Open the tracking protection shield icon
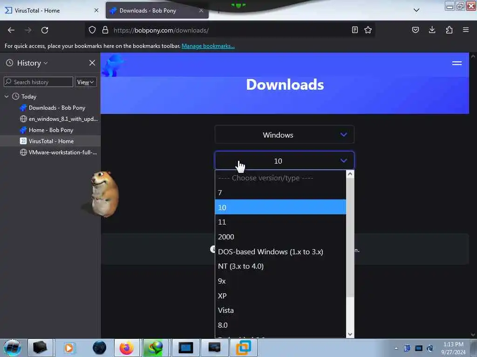Image resolution: width=477 pixels, height=357 pixels. [92, 30]
